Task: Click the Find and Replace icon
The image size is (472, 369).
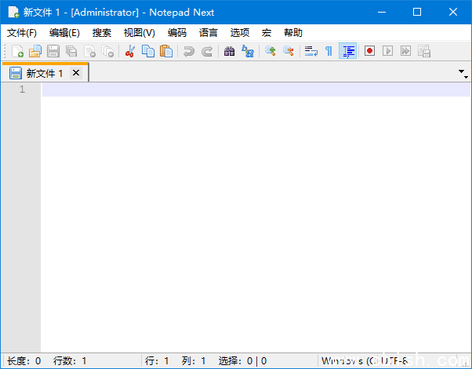Action: point(248,51)
